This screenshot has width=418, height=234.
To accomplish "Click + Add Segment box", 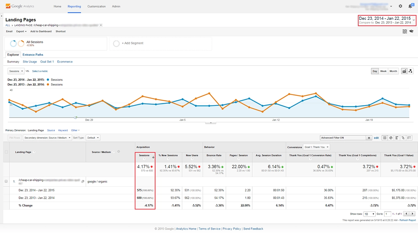I will tap(160, 43).
